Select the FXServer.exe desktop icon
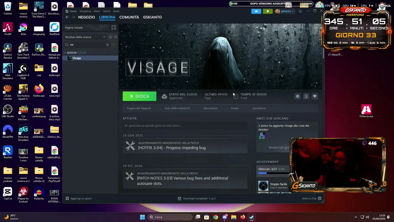Image resolution: width=394 pixels, height=222 pixels. 366,111
